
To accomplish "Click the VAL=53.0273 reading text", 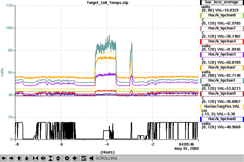I will coord(229,89).
